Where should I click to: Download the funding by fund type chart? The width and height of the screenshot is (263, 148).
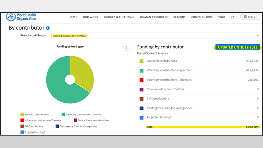click(127, 47)
